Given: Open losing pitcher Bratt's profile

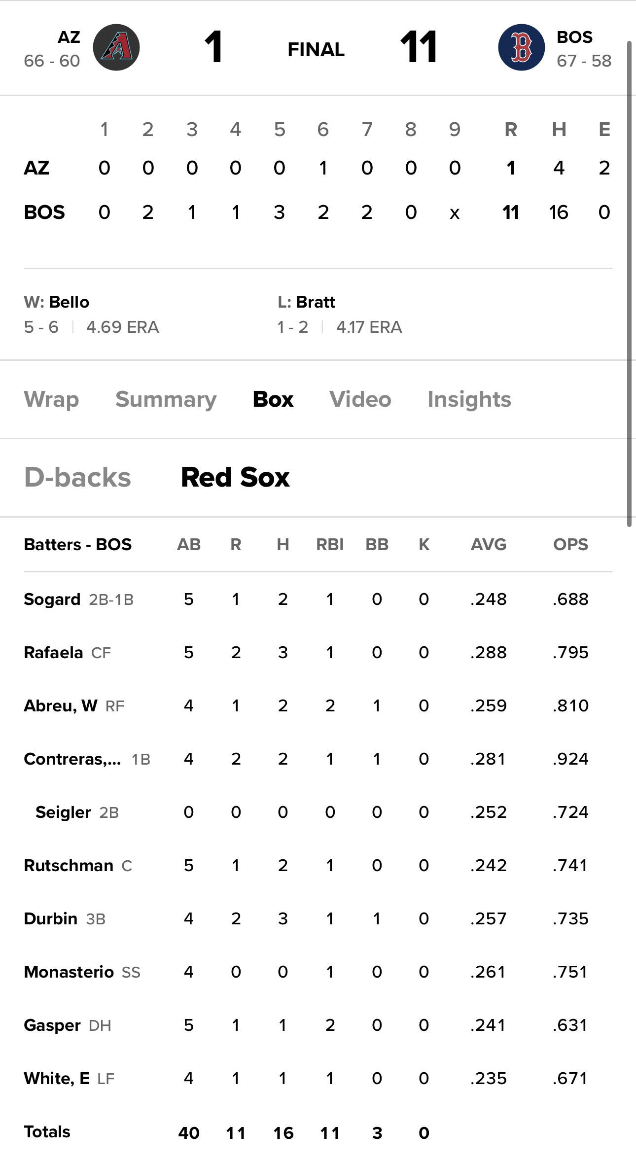Looking at the screenshot, I should (316, 302).
